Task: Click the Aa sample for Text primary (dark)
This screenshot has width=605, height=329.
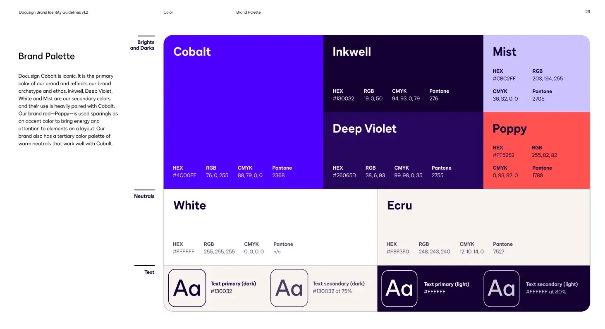Action: tap(187, 288)
